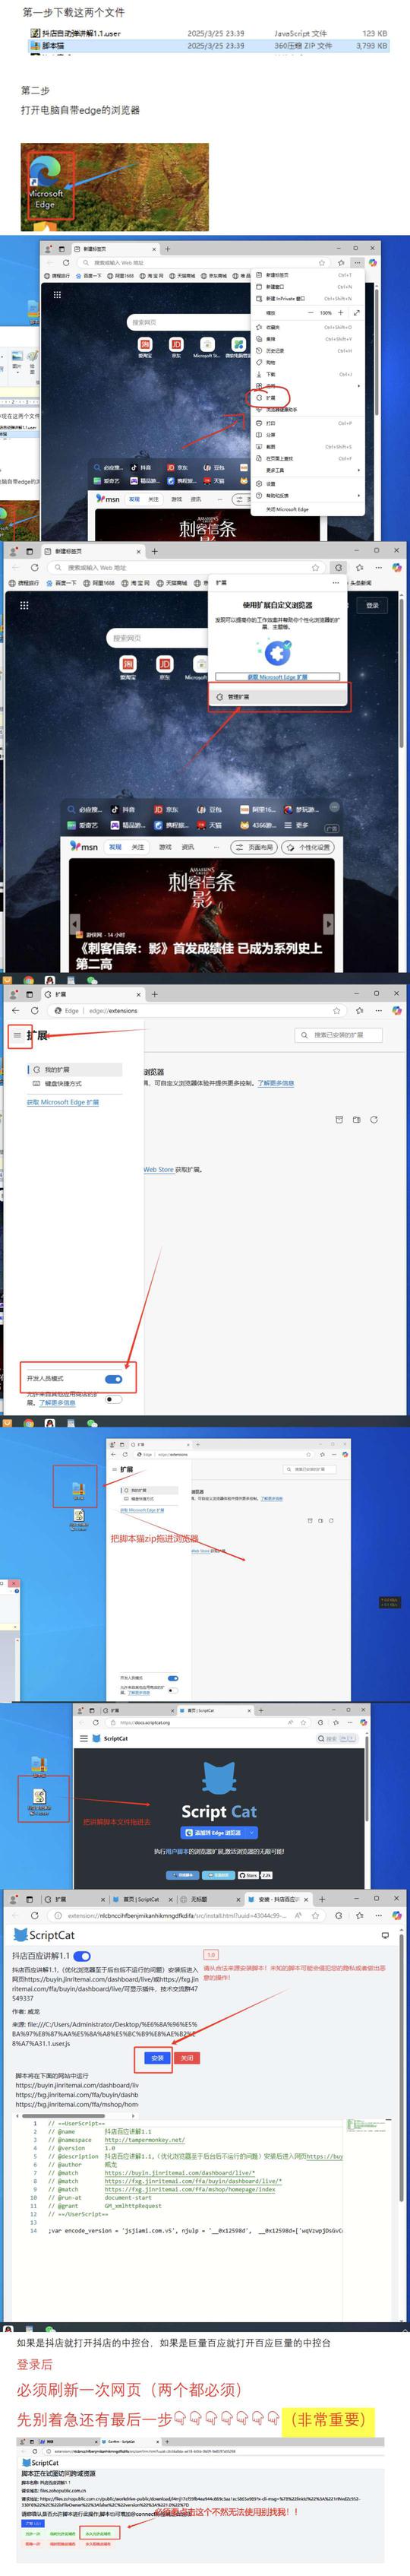The image size is (410, 2576).
Task: Toggle the other-stores switch under 开发人员模式
Action: coord(113,1399)
